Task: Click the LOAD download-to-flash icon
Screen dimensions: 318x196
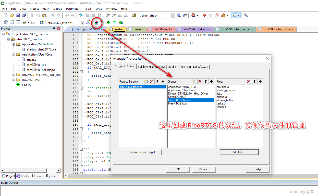Action: point(42,22)
